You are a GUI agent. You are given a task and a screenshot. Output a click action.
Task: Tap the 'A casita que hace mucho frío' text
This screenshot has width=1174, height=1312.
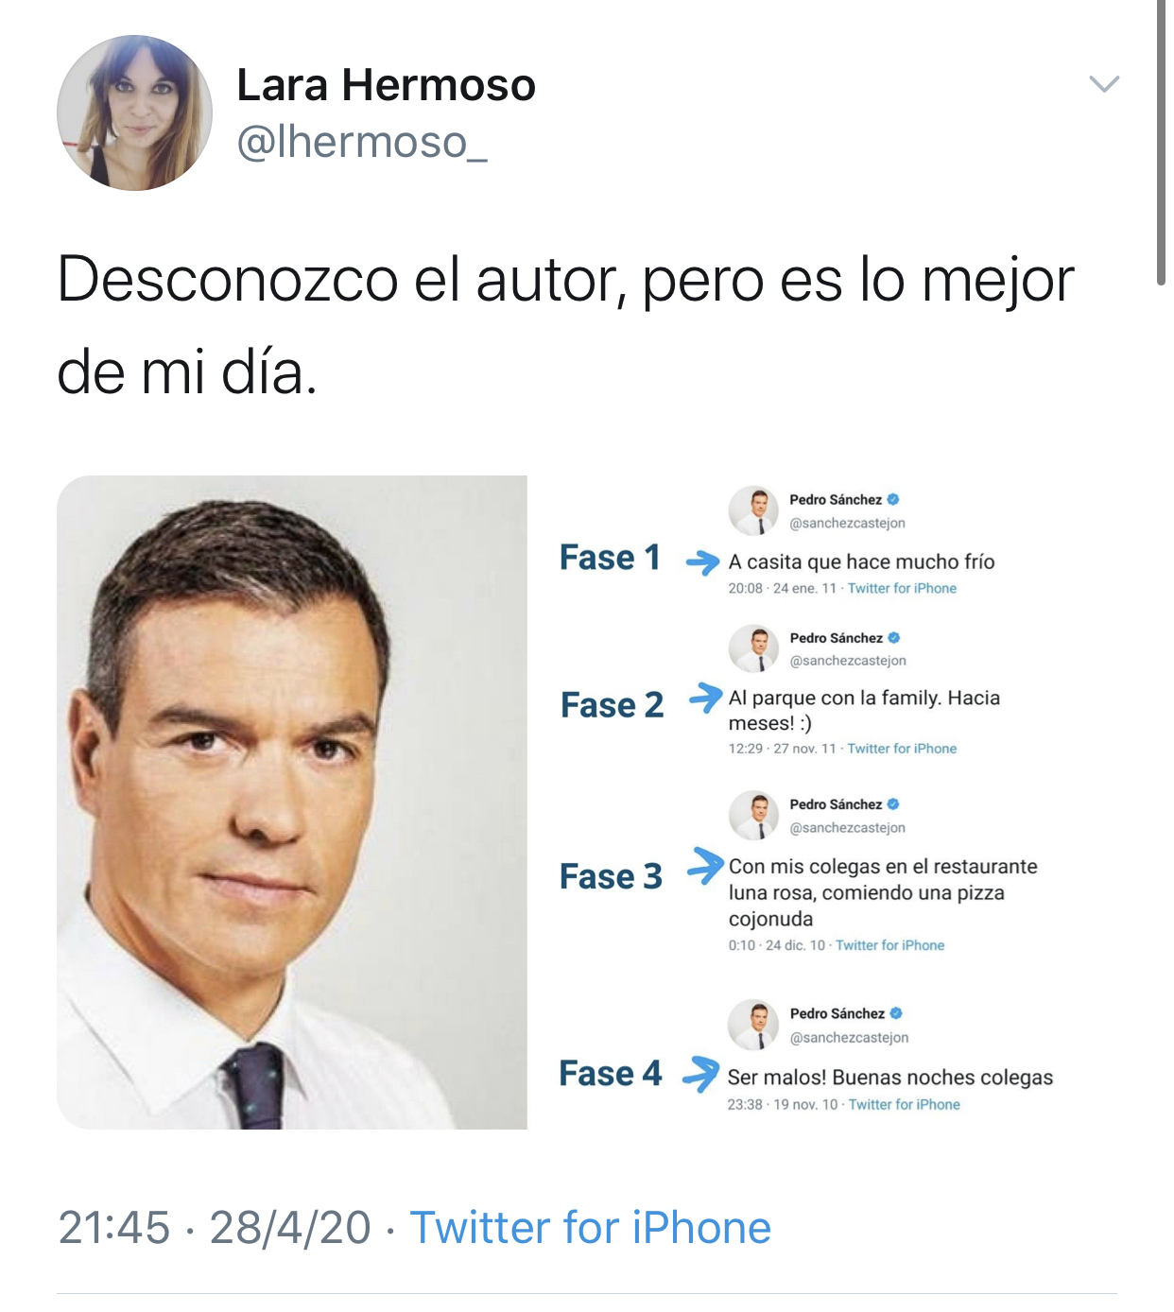[861, 561]
